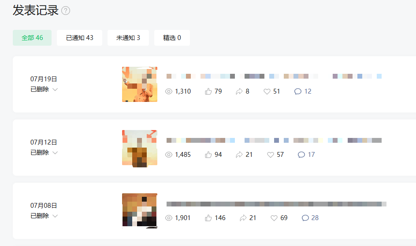Expand 已删除 dropdown for 07月08日 post
The image size is (416, 246).
tap(55, 216)
